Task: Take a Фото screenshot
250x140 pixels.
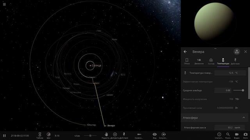Action: 246,136
